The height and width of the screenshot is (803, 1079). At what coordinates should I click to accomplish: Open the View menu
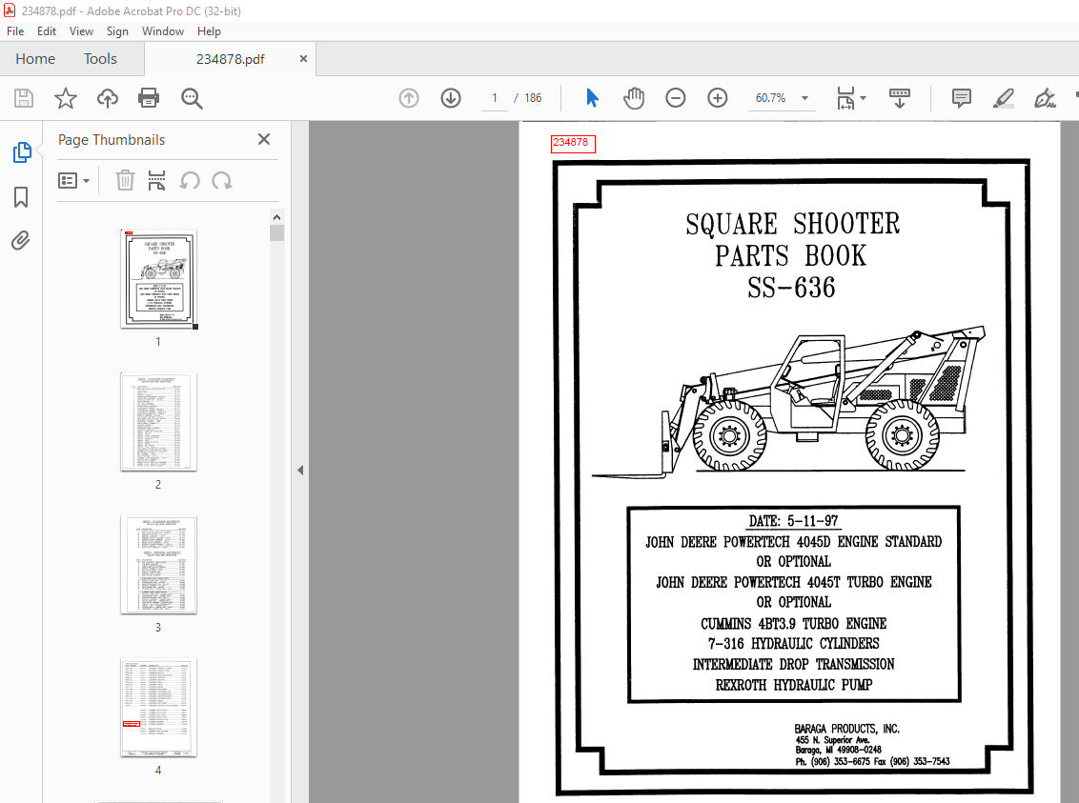(81, 30)
